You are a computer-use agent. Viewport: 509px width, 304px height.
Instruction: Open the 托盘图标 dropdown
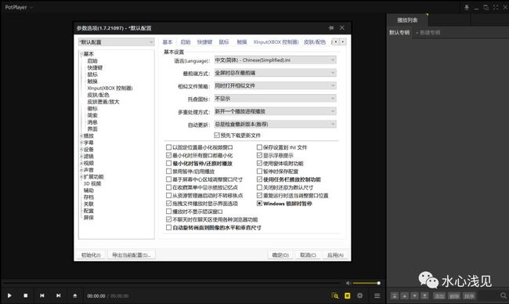pos(275,99)
